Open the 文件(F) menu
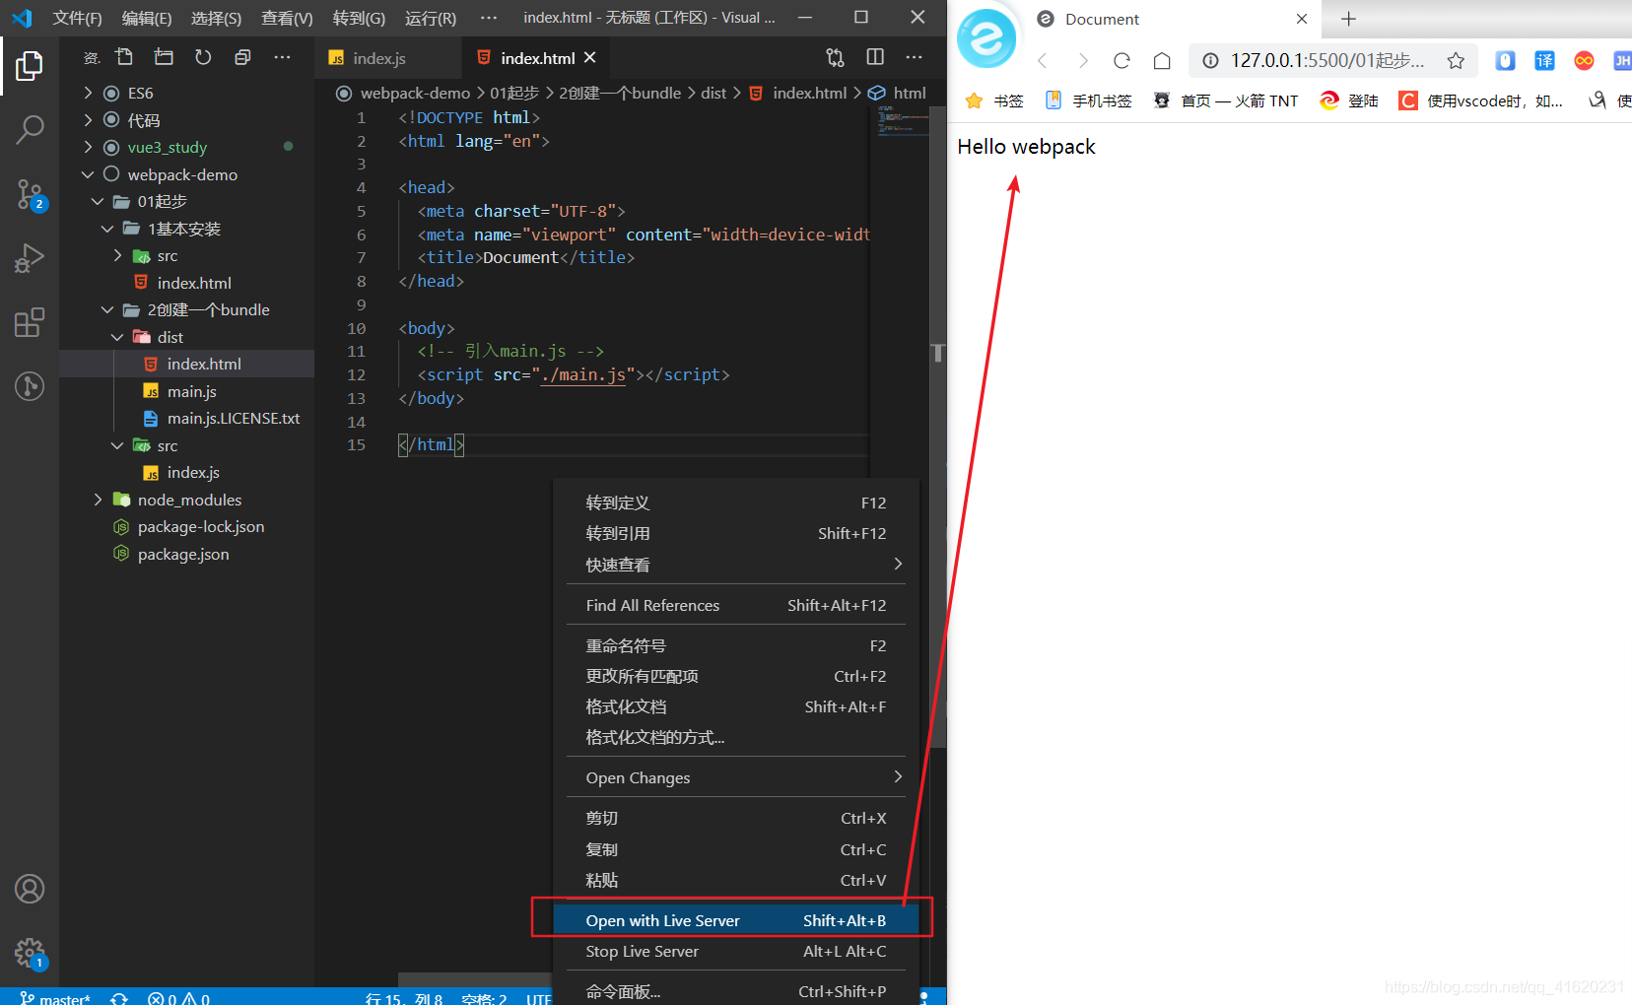Viewport: 1632px width, 1005px height. pyautogui.click(x=77, y=18)
